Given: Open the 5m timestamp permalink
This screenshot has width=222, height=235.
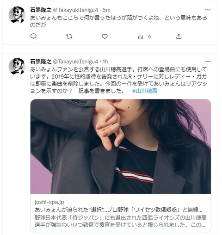Looking at the screenshot, I should point(106,10).
